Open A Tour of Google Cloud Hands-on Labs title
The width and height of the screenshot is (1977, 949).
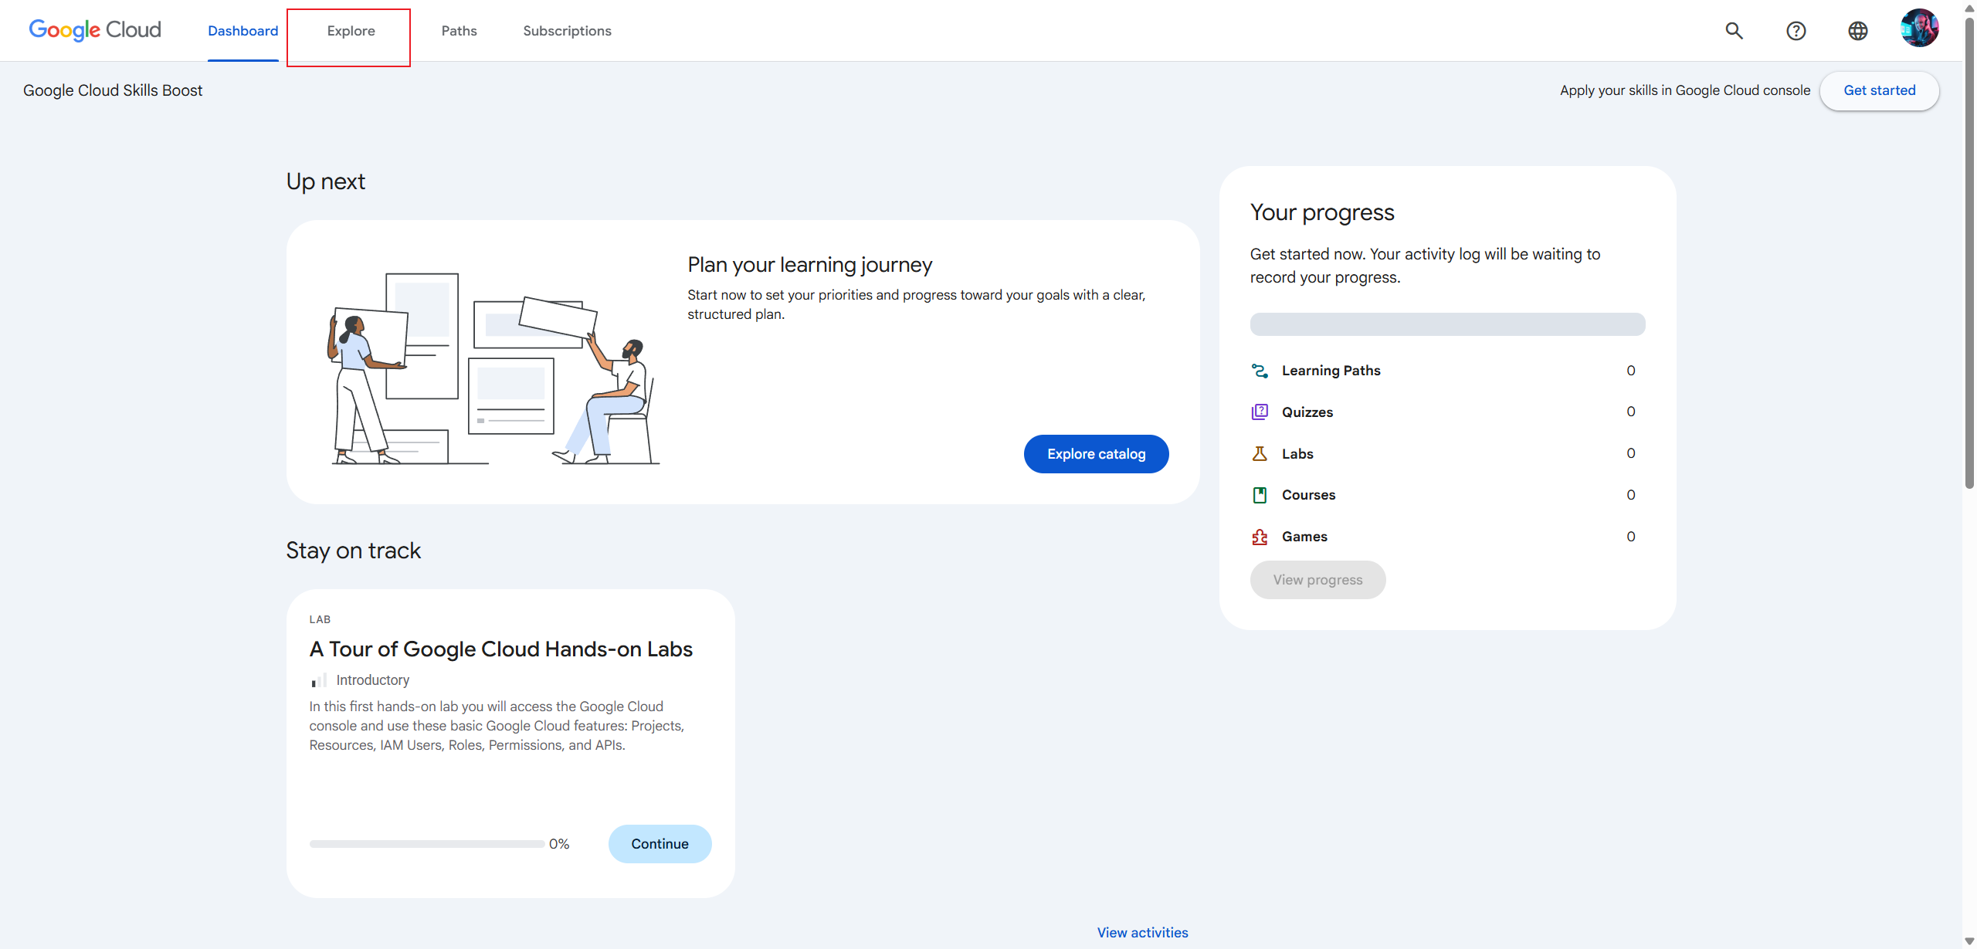501,649
